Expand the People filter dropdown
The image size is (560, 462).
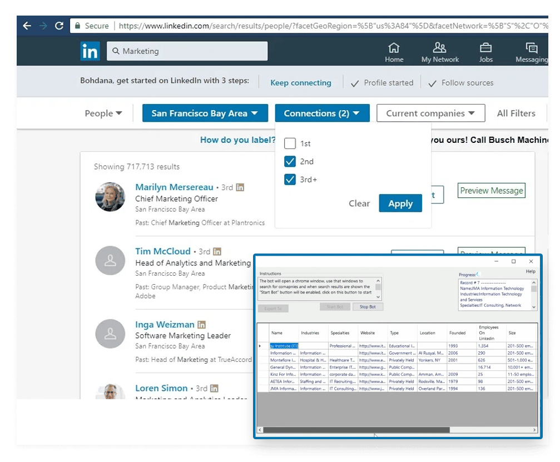pos(103,113)
